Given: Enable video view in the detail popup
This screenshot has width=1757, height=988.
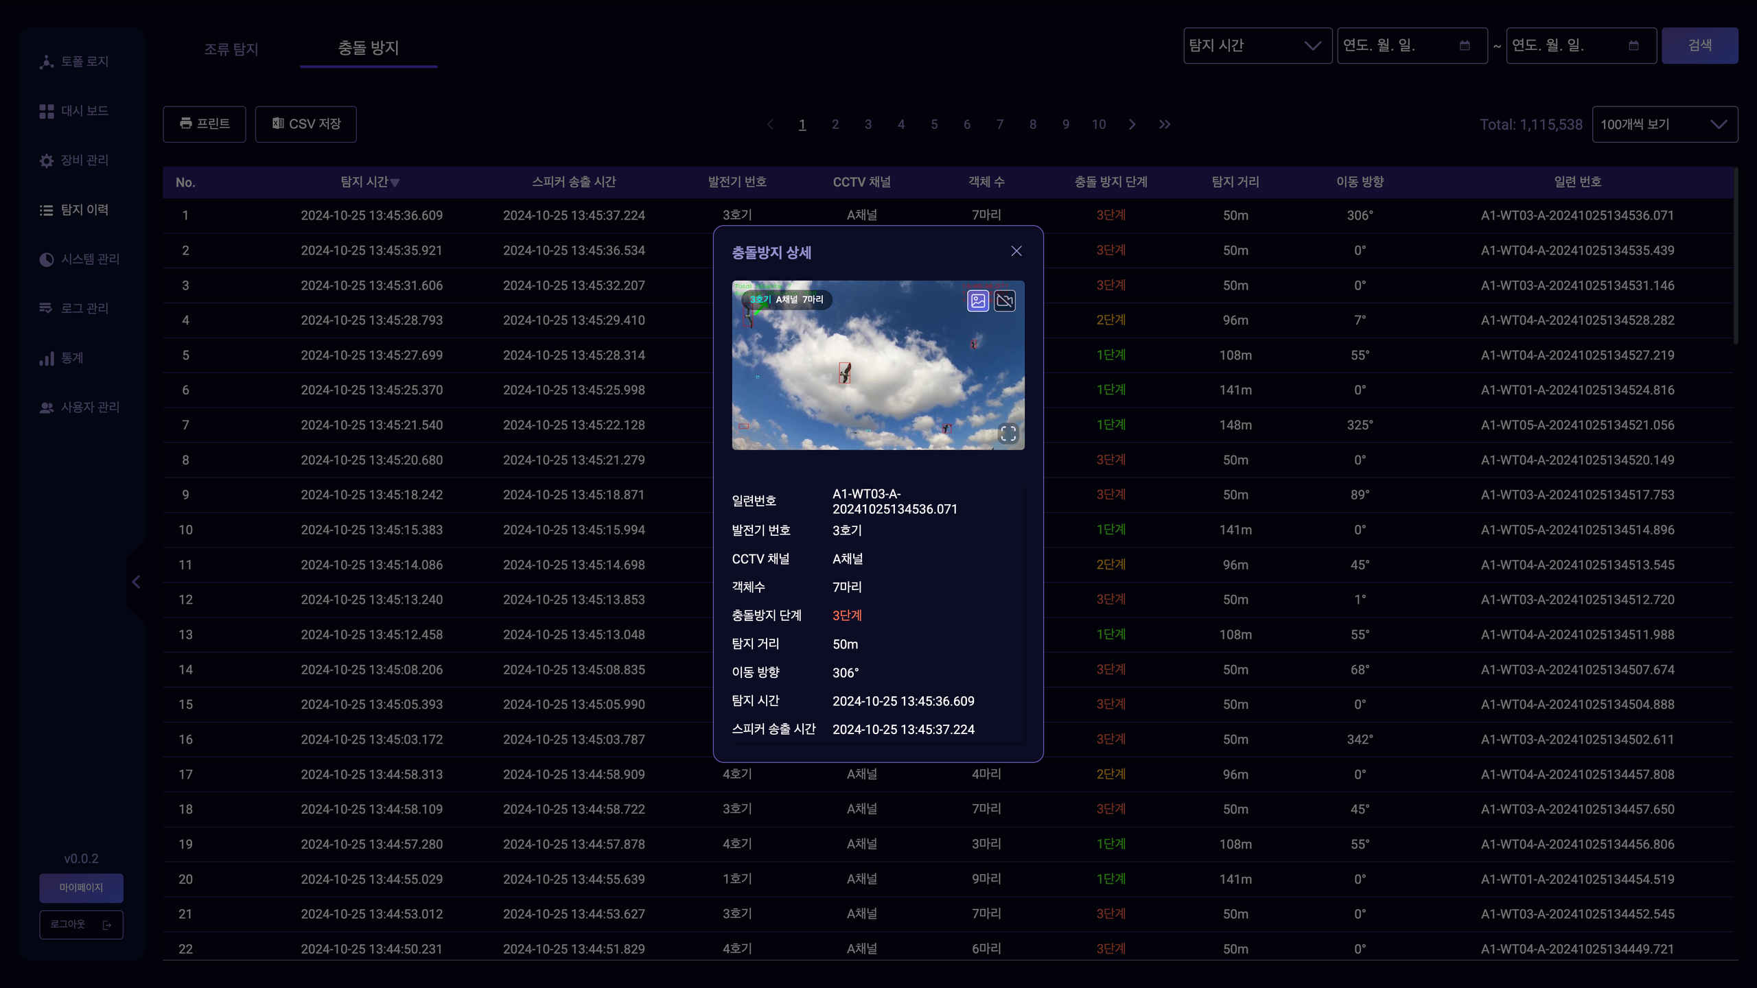Looking at the screenshot, I should coord(1005,301).
